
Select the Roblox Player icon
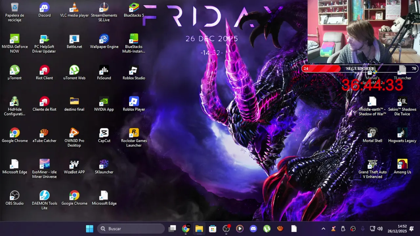(134, 104)
